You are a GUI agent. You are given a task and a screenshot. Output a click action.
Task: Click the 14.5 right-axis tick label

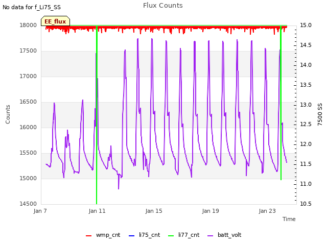(306, 45)
